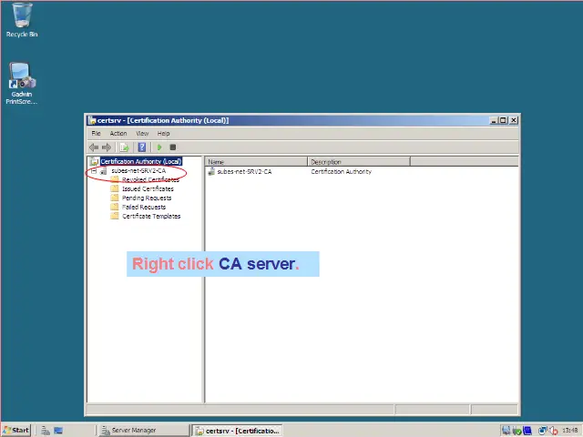The height and width of the screenshot is (437, 583).
Task: Select Issued Certificates folder
Action: pos(148,188)
